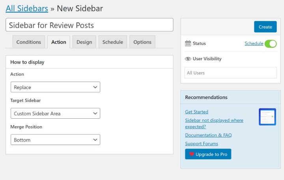Open the Recommendations preview thumbnail
This screenshot has width=284, height=180.
[267, 117]
